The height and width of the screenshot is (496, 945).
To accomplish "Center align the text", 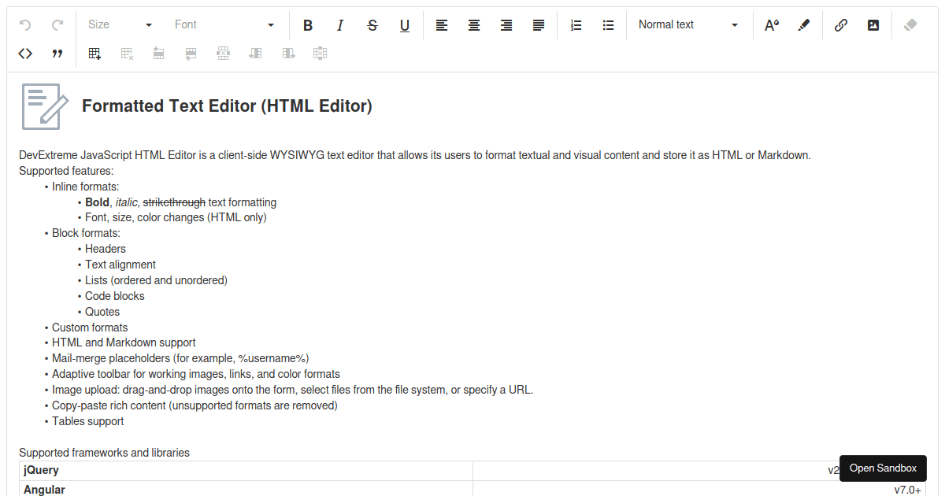I will [x=474, y=25].
